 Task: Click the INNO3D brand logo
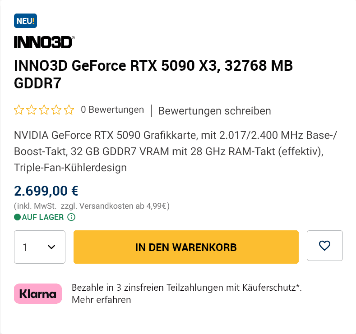[x=44, y=42]
